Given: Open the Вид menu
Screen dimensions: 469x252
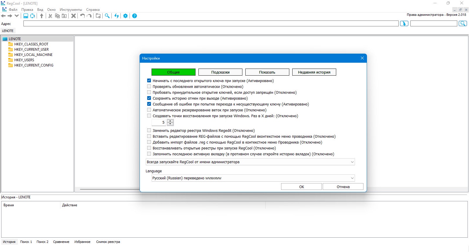Looking at the screenshot, I should point(40,10).
